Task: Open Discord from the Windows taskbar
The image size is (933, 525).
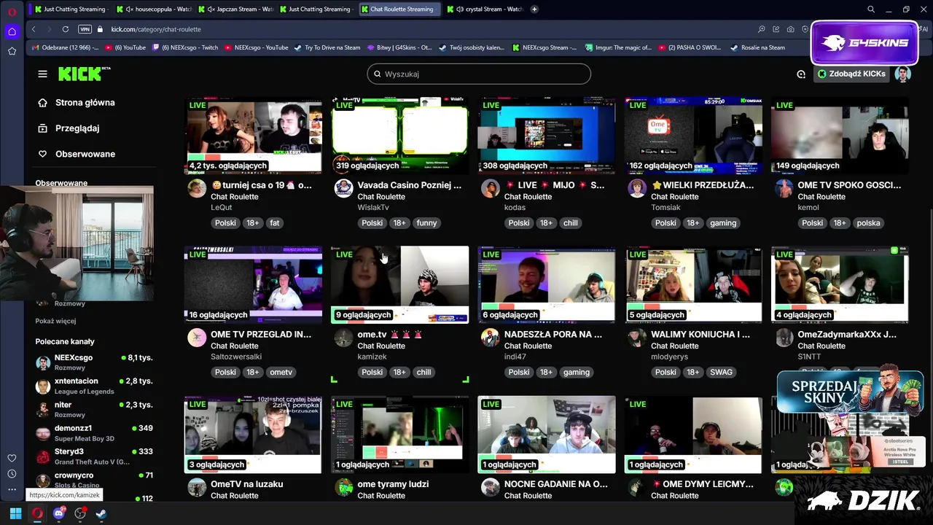Action: point(59,513)
